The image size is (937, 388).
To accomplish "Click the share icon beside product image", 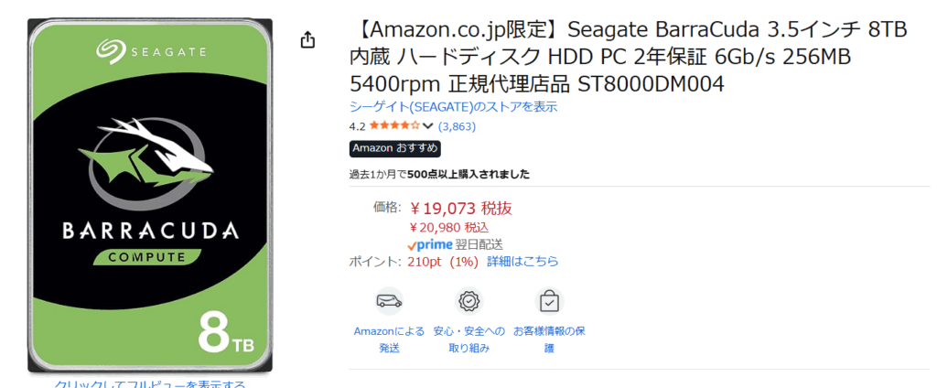I will (307, 40).
